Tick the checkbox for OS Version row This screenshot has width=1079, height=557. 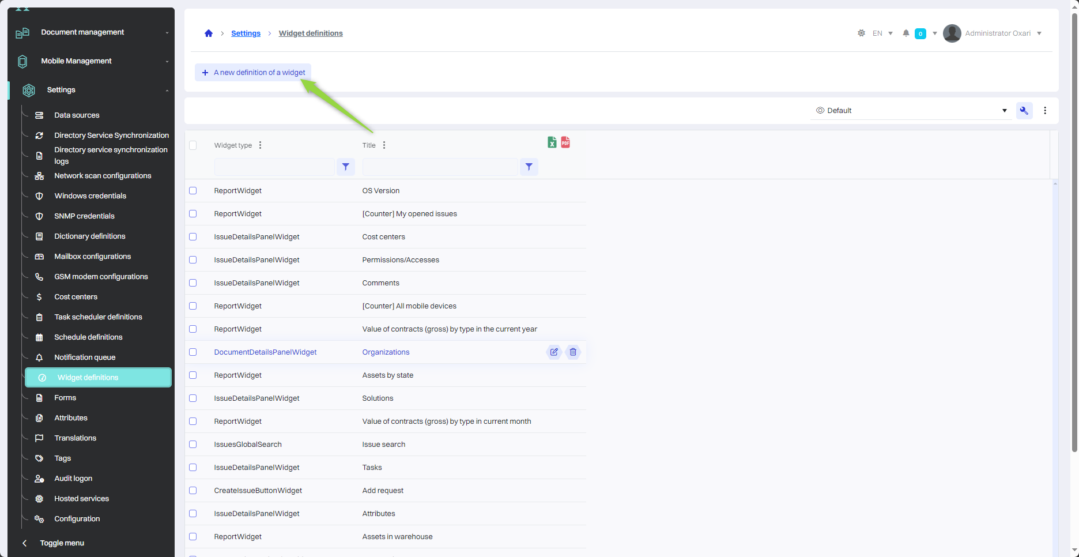pyautogui.click(x=193, y=191)
